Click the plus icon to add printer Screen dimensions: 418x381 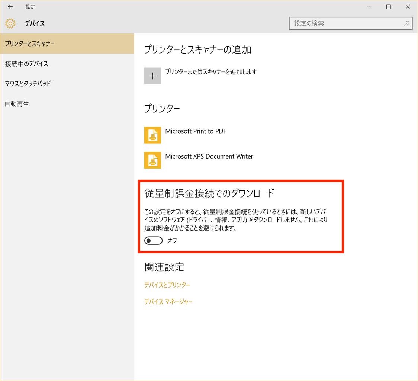pos(152,76)
